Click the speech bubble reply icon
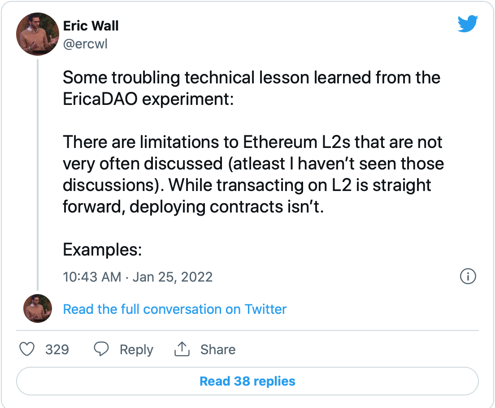Screen dimensions: 495x408 click(x=101, y=349)
